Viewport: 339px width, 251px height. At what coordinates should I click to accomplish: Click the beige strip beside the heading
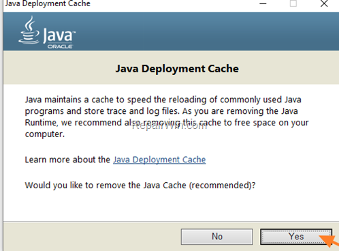[x=59, y=68]
